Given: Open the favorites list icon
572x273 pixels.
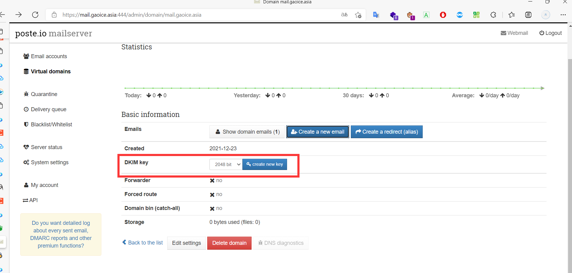Looking at the screenshot, I should click(x=512, y=15).
